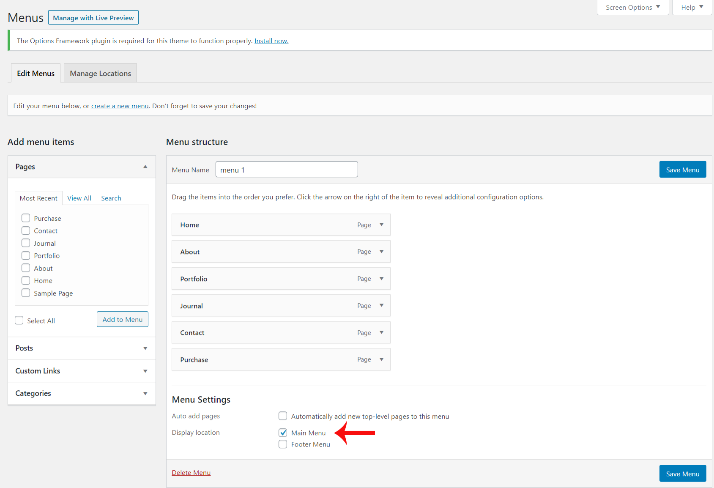This screenshot has width=714, height=488.
Task: Switch to the View All pages tab
Action: (79, 198)
